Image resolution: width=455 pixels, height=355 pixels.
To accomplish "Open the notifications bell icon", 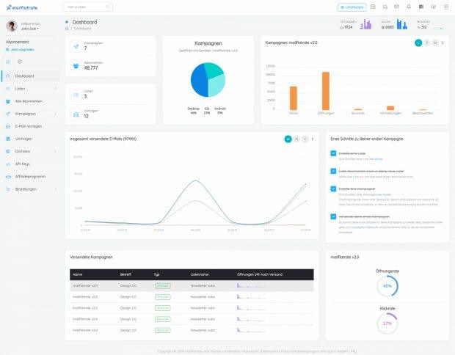I will pos(409,7).
